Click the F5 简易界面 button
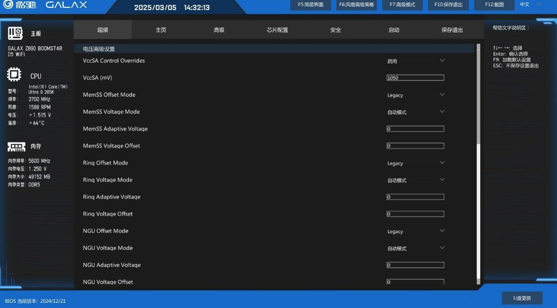The image size is (557, 308). [311, 5]
